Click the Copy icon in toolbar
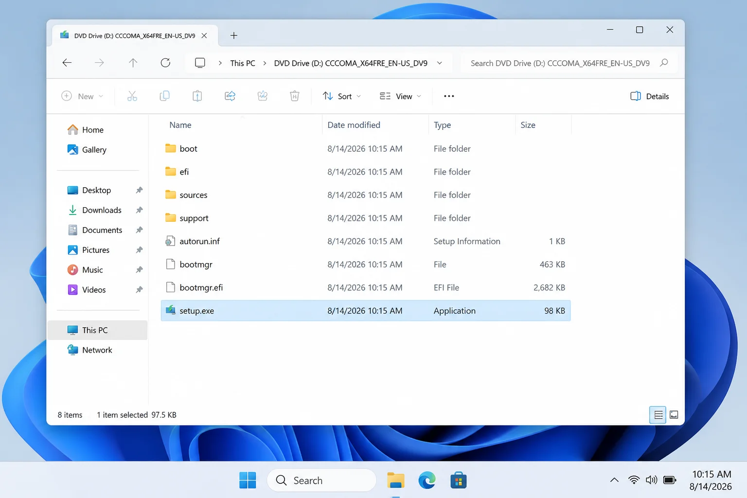 [165, 96]
